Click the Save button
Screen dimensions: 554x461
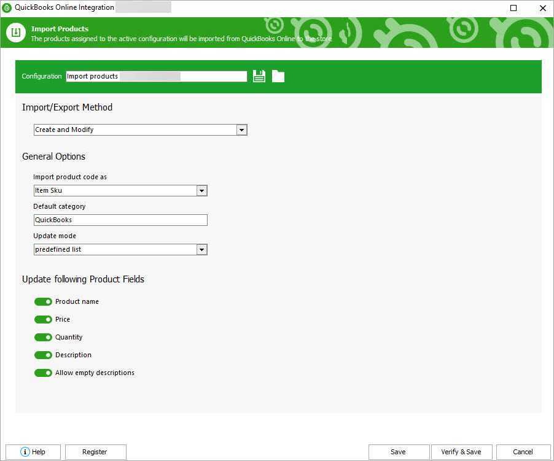pos(398,452)
